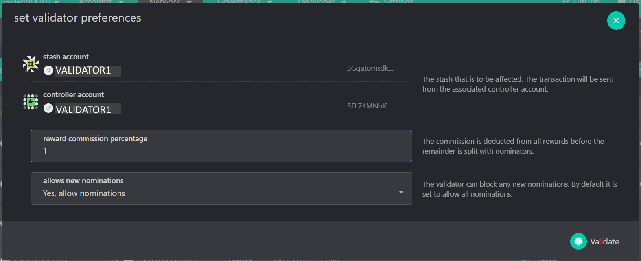641x261 pixels.
Task: Close the set validator preferences dialog
Action: pyautogui.click(x=616, y=20)
